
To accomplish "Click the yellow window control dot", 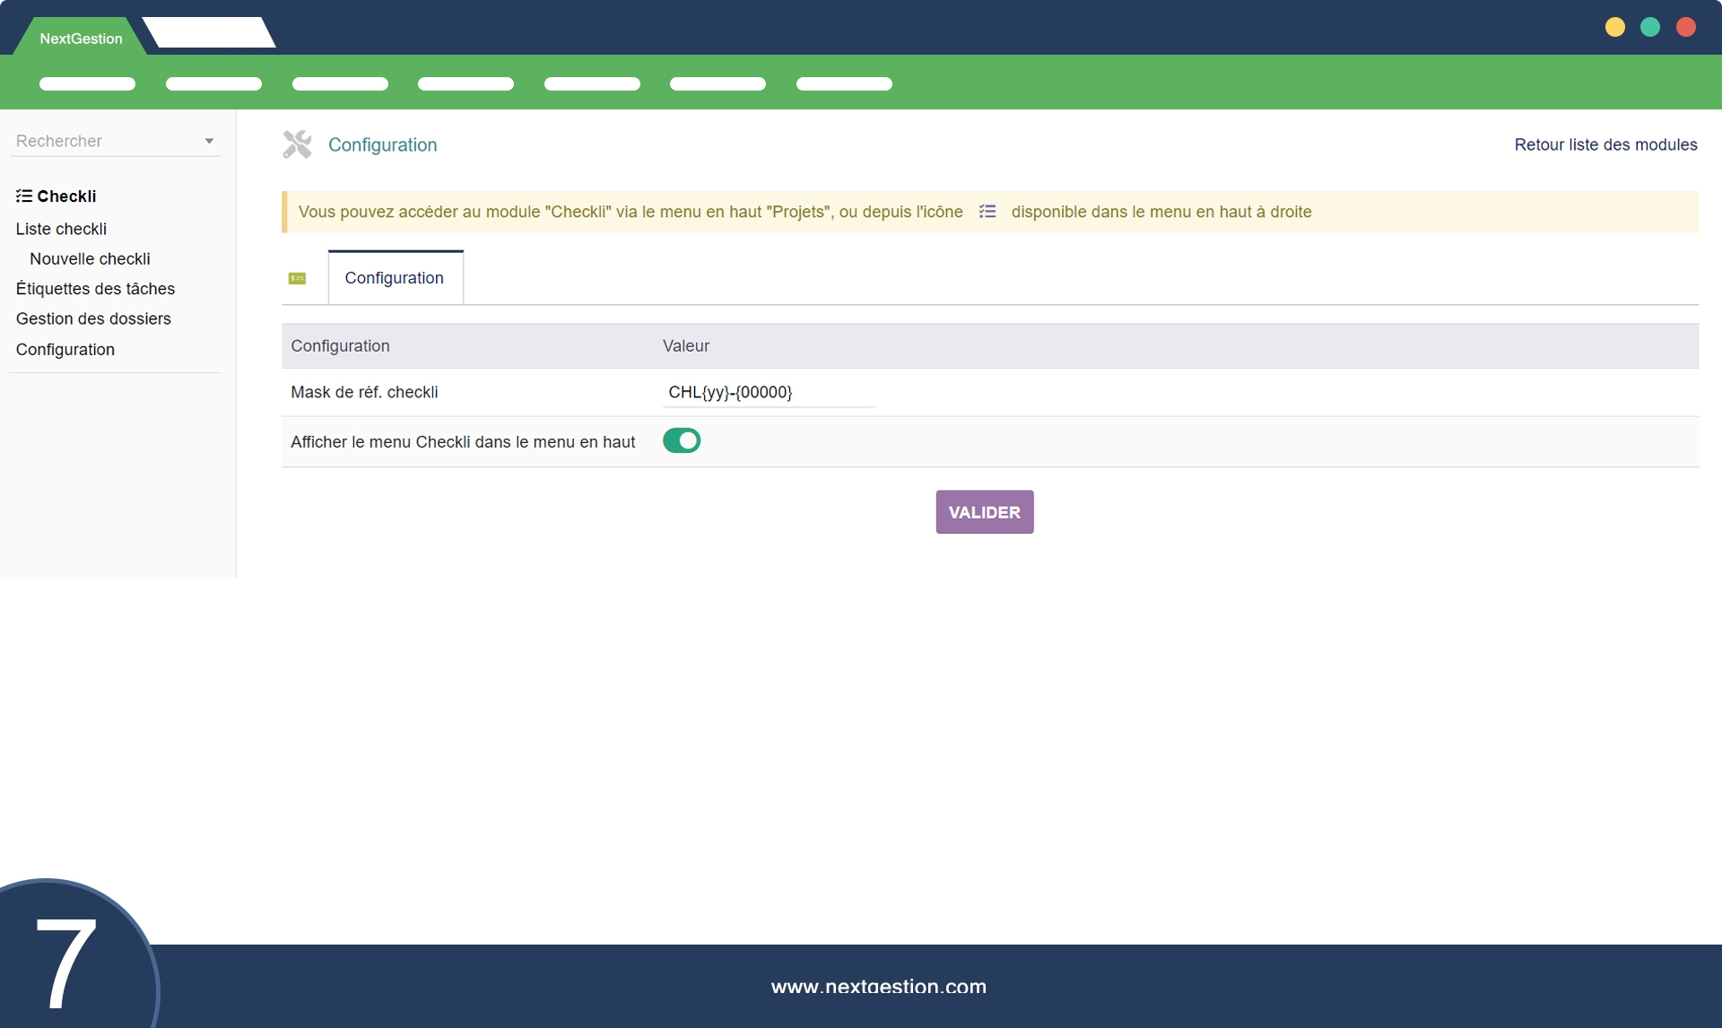I will [x=1614, y=27].
